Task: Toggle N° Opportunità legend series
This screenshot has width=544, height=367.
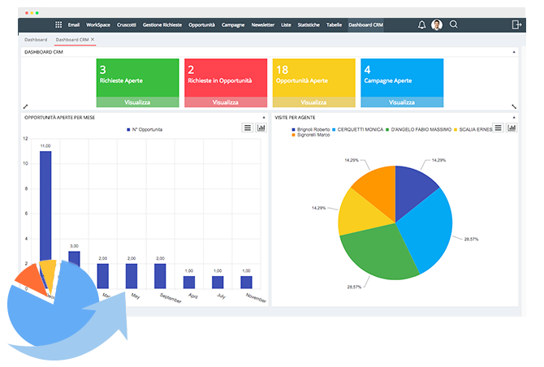Action: pyautogui.click(x=145, y=129)
